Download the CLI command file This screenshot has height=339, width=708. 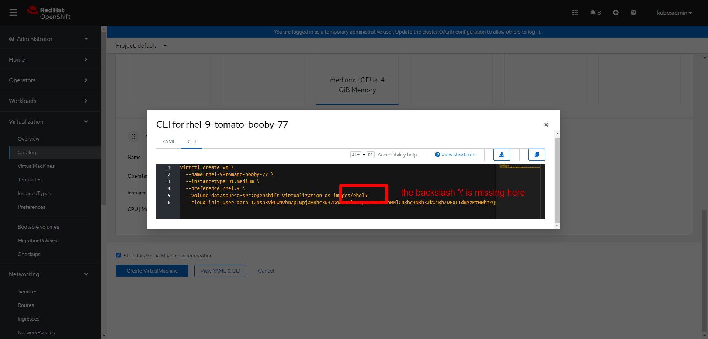tap(502, 155)
